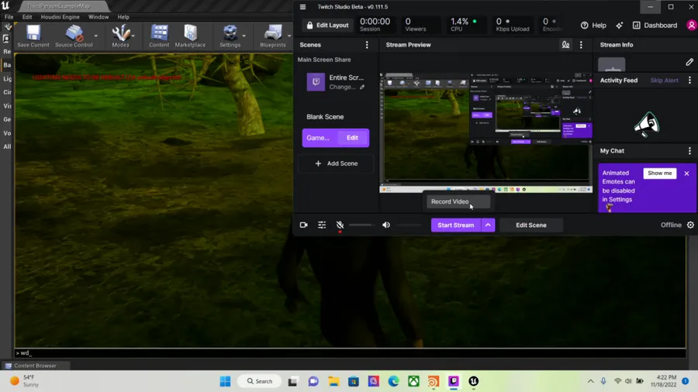
Task: Adjust the speaker volume slider
Action: (408, 225)
